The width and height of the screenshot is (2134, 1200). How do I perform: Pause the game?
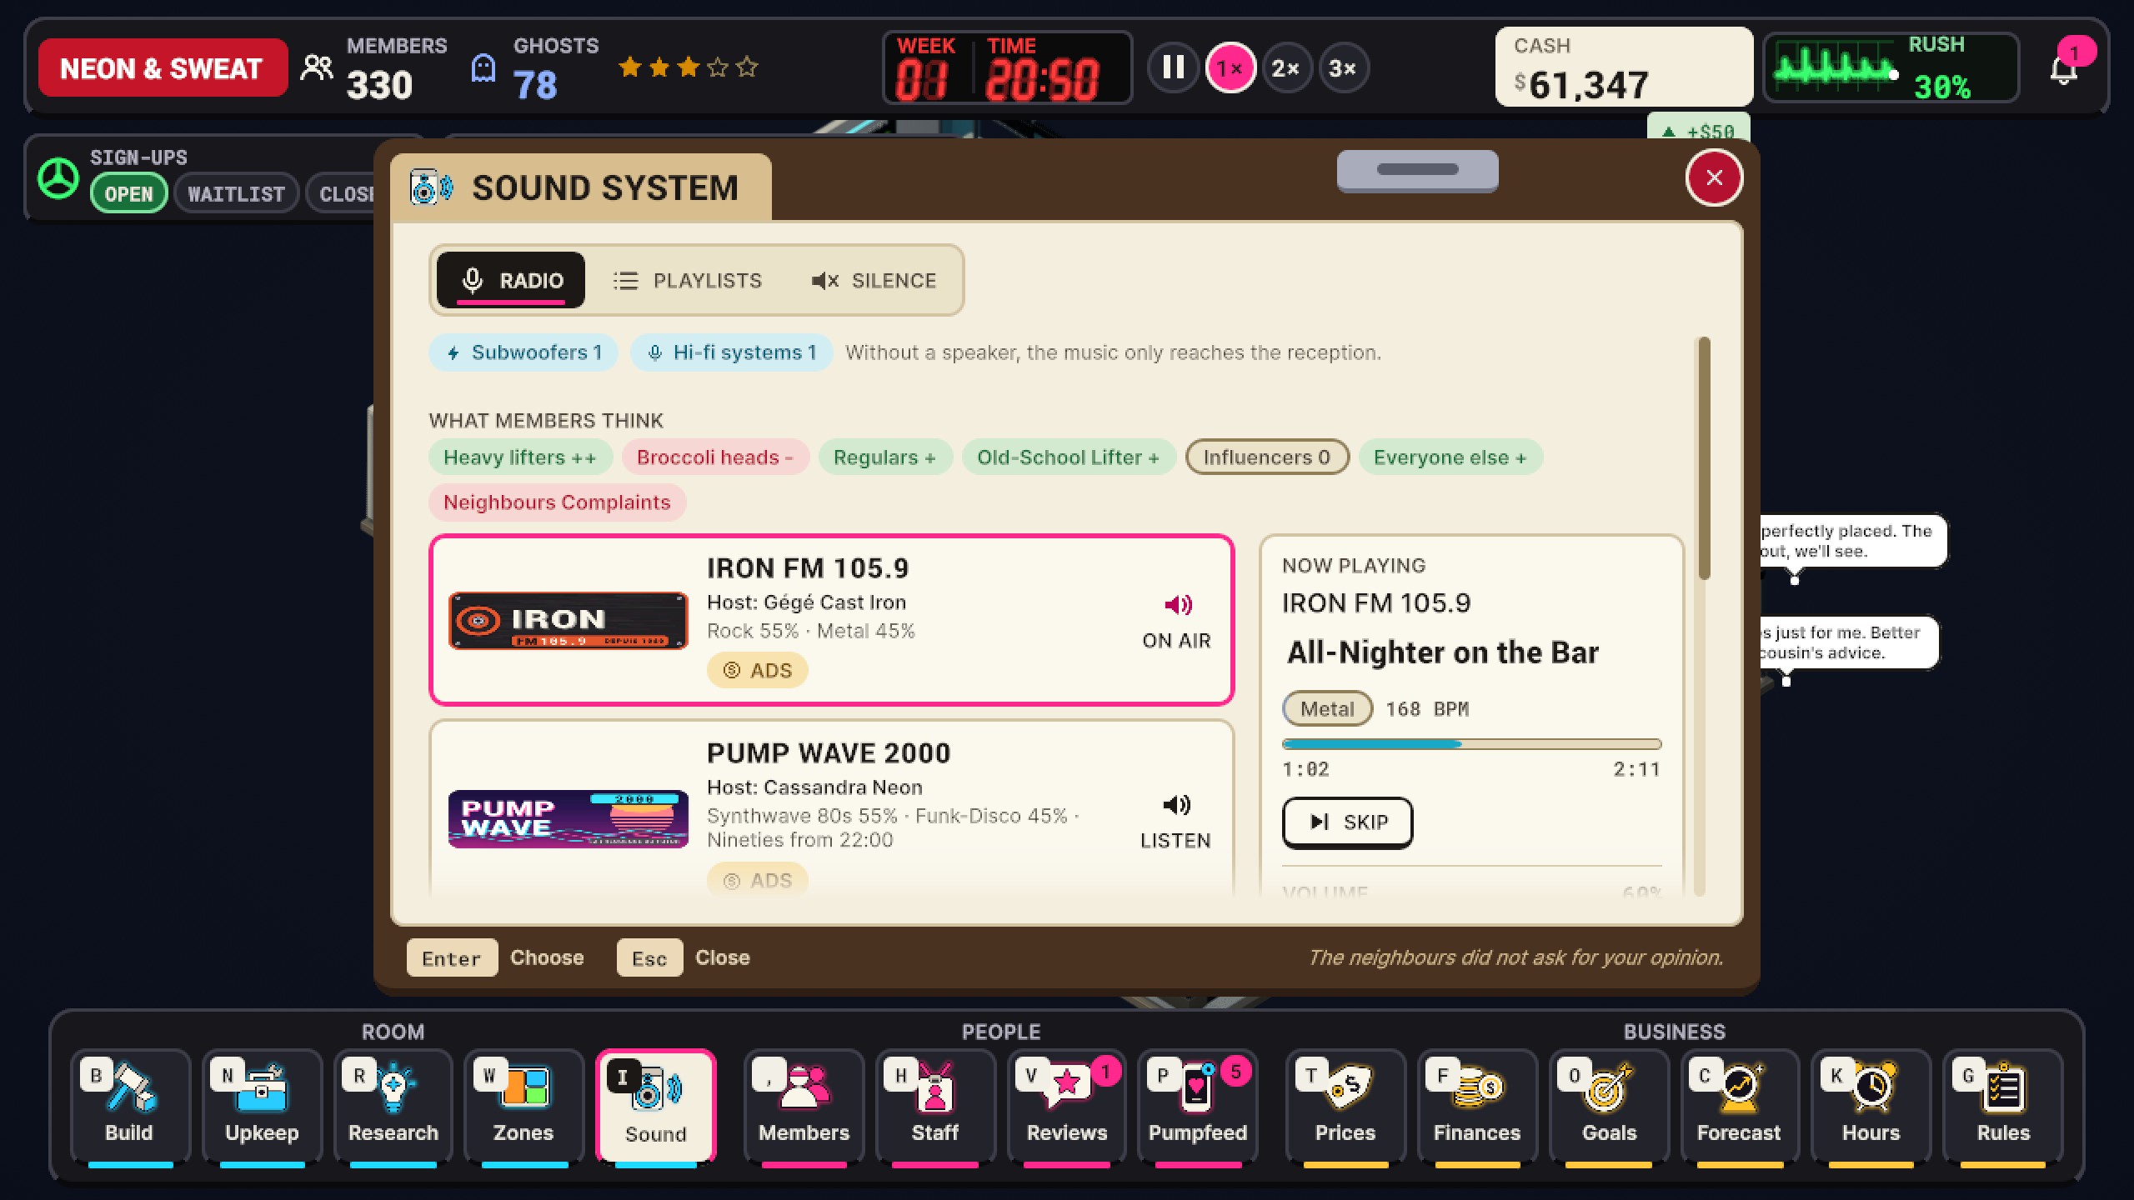[x=1173, y=68]
